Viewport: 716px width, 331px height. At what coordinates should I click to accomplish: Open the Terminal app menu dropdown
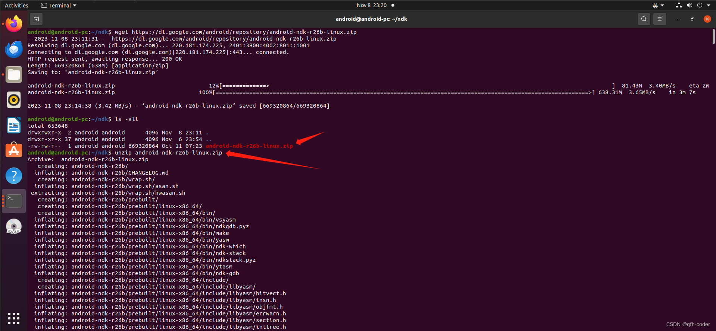point(59,5)
